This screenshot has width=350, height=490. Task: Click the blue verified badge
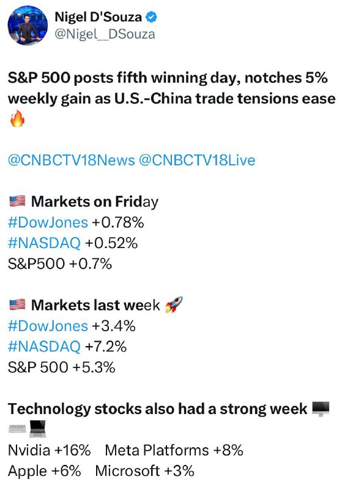pos(152,17)
